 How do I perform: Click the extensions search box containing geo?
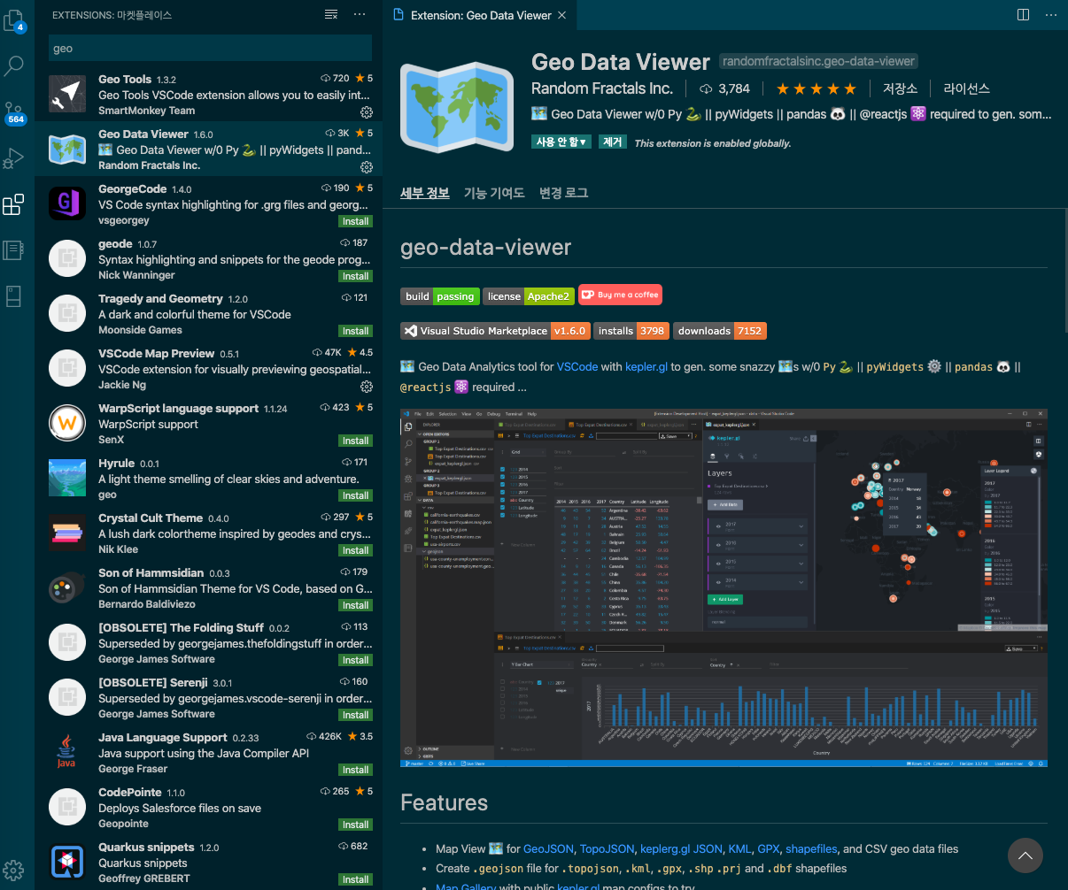pyautogui.click(x=210, y=47)
